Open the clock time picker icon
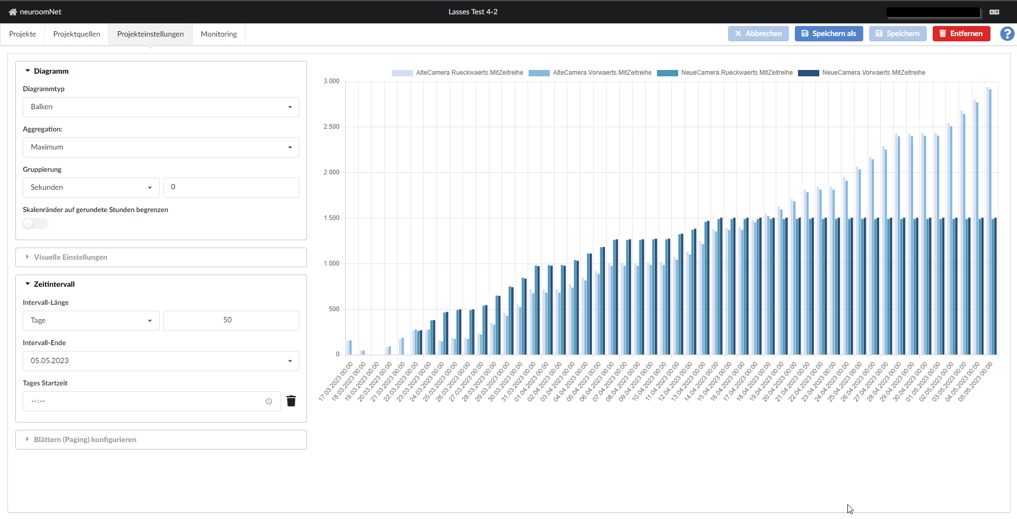The width and height of the screenshot is (1017, 519). [269, 401]
